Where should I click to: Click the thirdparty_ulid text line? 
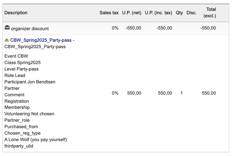19,146
